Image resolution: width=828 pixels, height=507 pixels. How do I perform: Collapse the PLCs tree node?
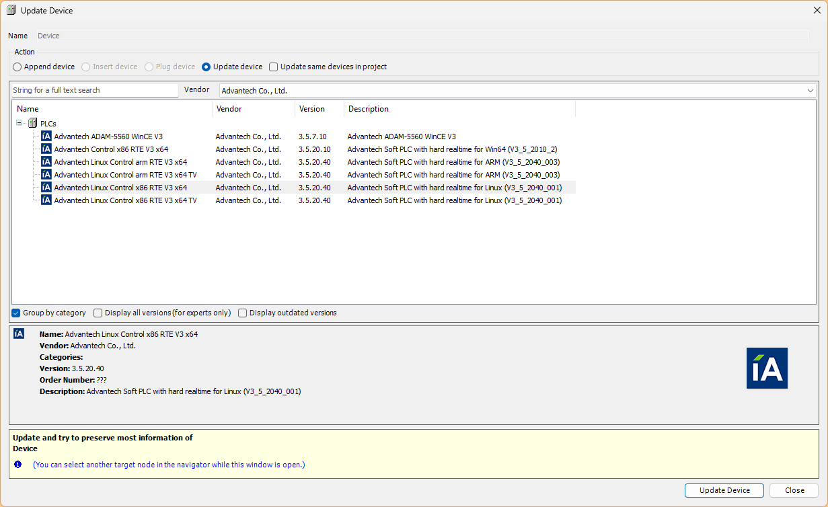pos(20,124)
